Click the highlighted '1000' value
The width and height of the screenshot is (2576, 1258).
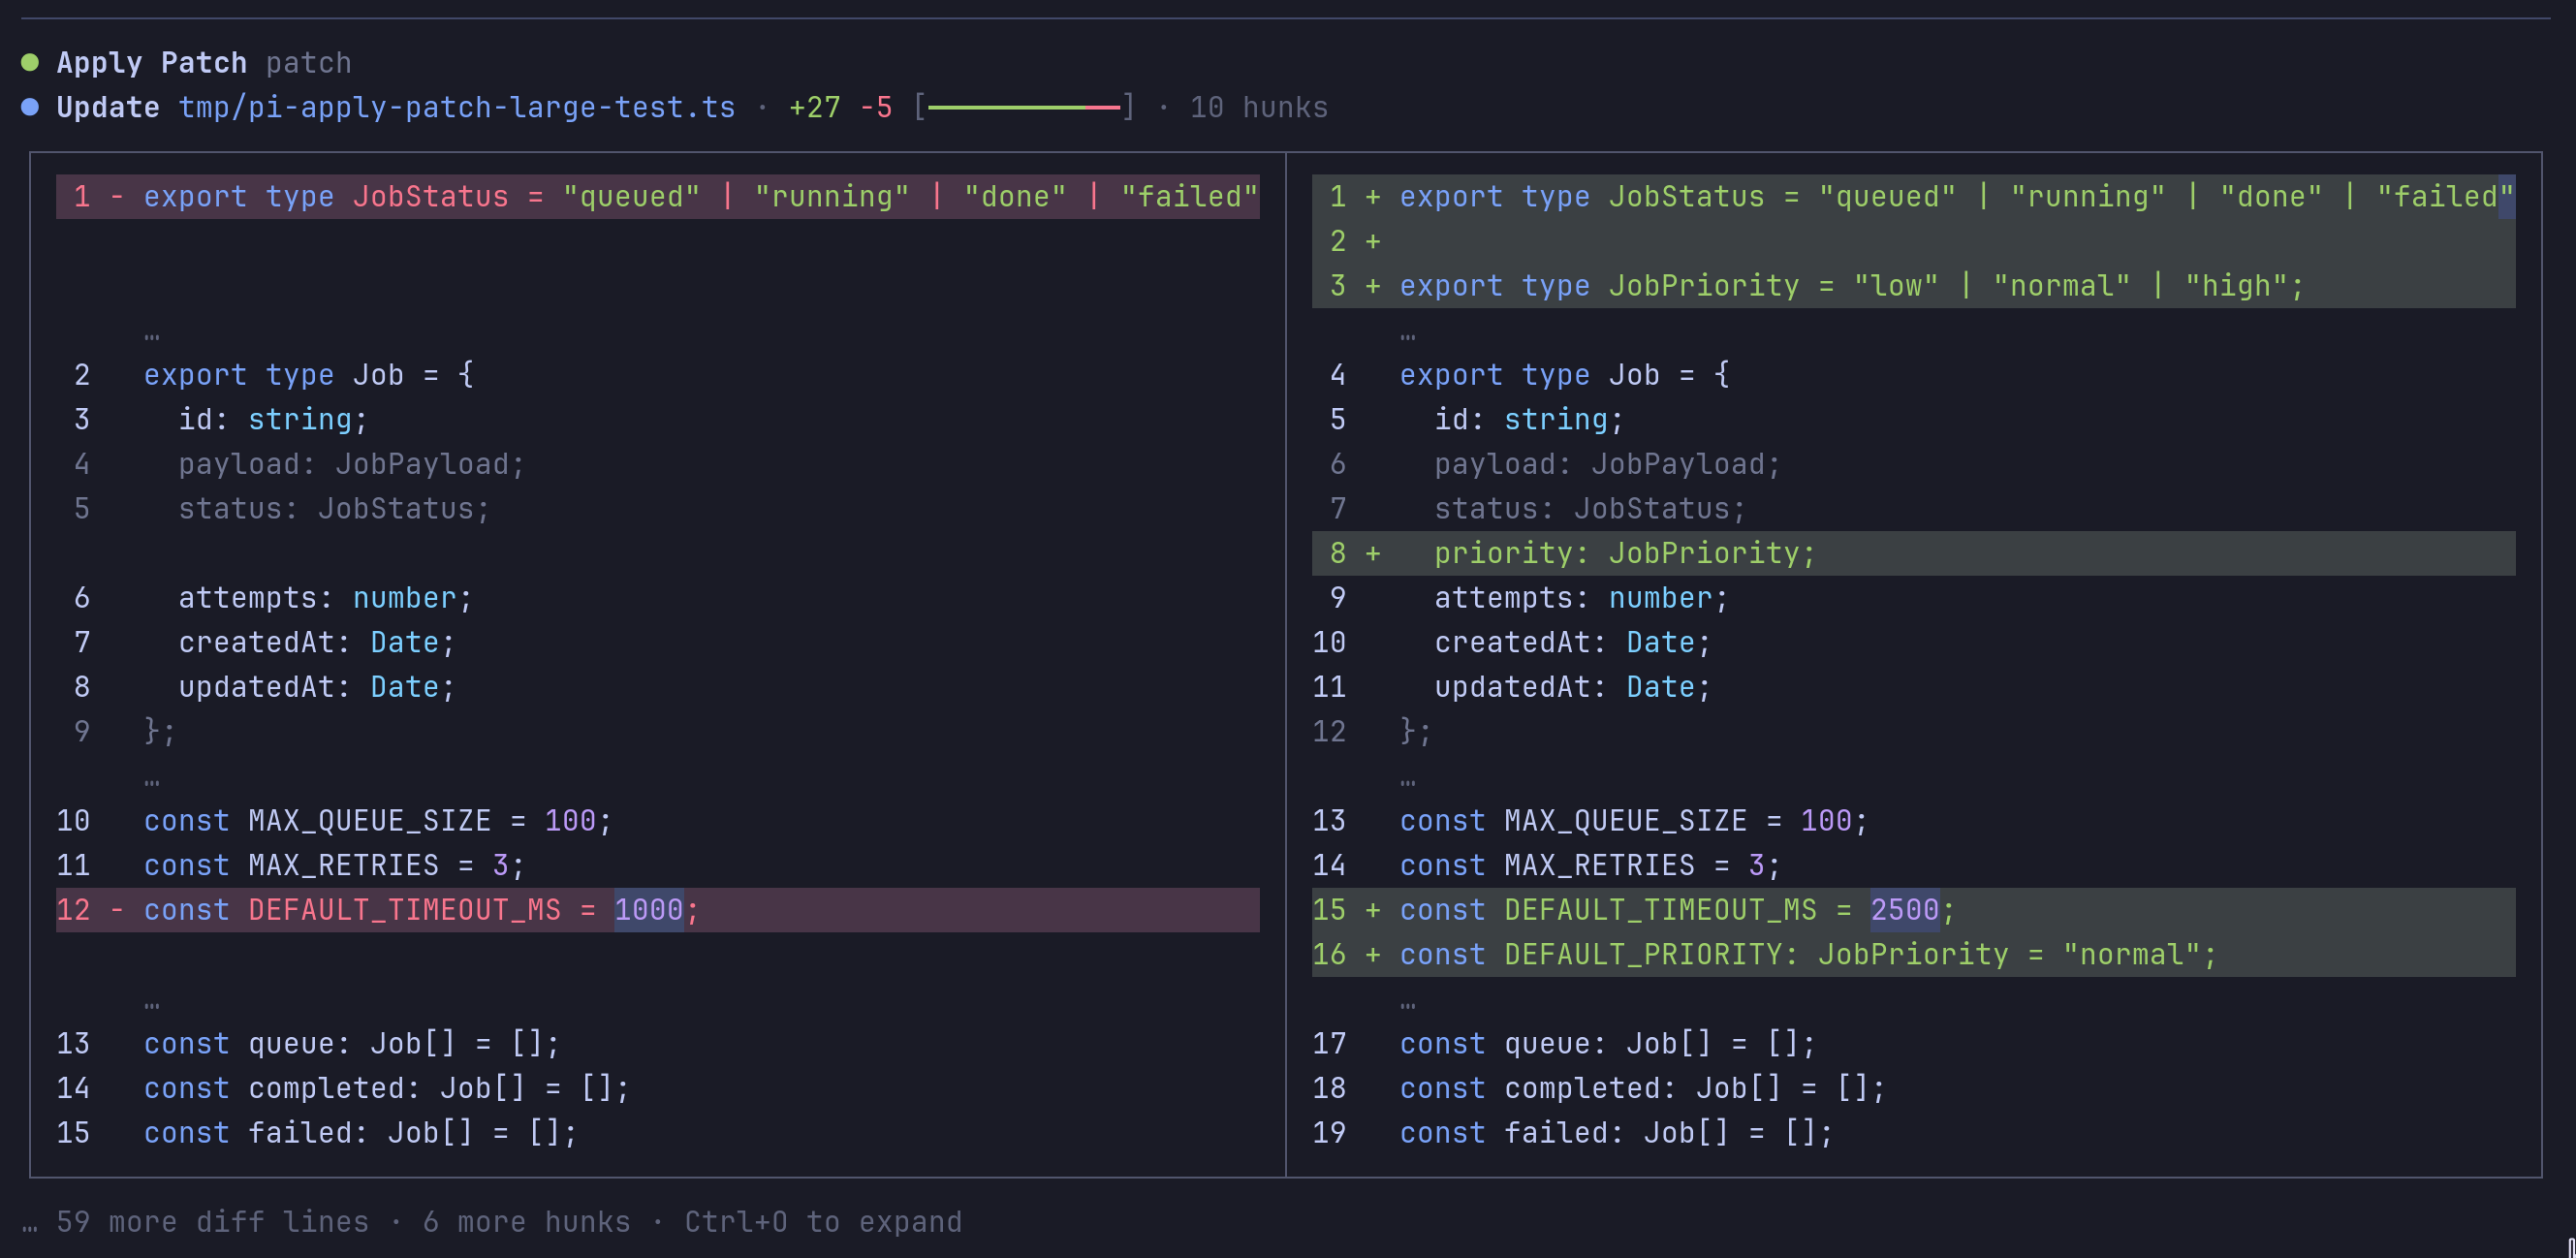click(x=649, y=910)
